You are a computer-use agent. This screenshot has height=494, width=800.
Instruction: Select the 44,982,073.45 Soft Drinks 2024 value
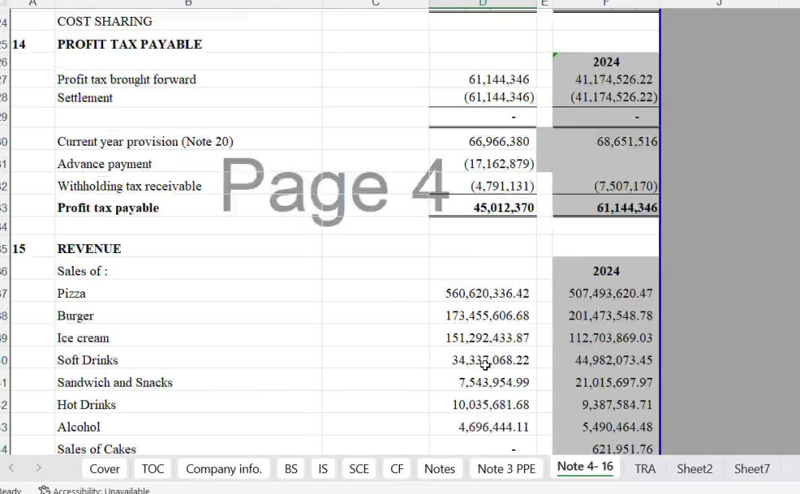coord(614,360)
